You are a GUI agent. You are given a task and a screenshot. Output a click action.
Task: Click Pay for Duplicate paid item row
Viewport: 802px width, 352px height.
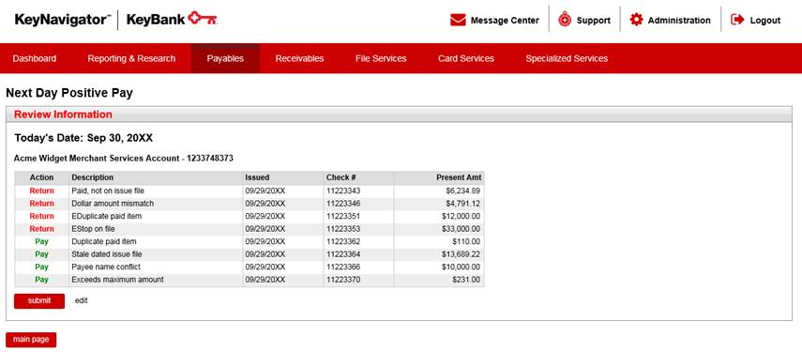(41, 241)
